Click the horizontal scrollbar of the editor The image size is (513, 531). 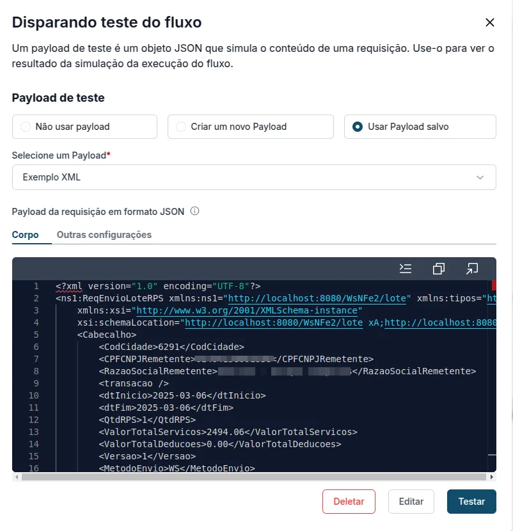pos(254,477)
